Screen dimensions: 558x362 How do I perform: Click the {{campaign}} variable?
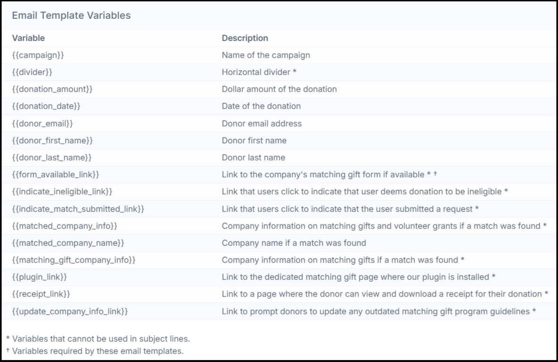(38, 55)
